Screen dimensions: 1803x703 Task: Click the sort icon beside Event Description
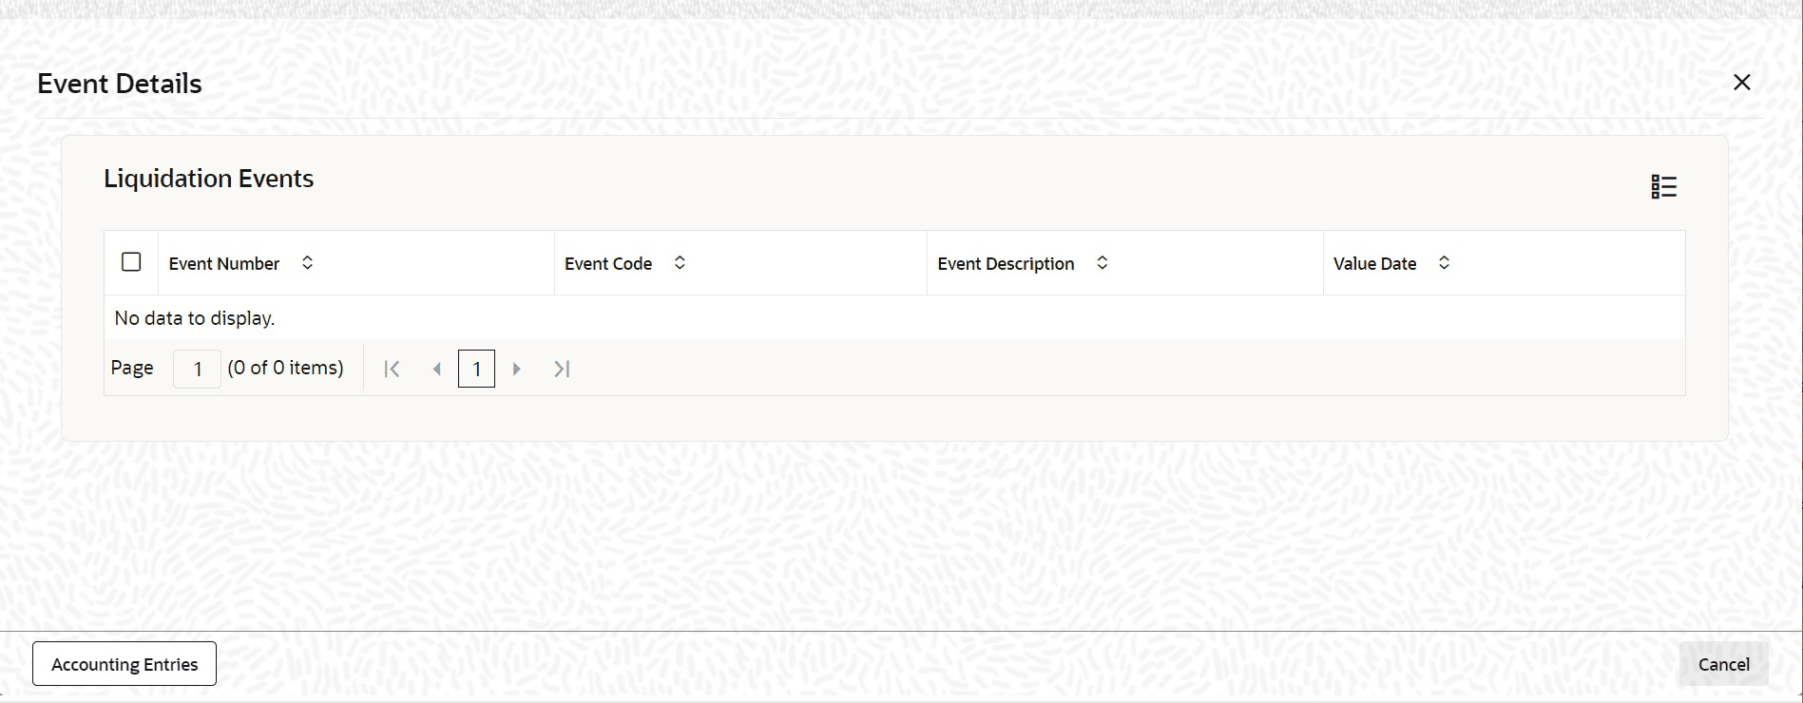[x=1102, y=263]
